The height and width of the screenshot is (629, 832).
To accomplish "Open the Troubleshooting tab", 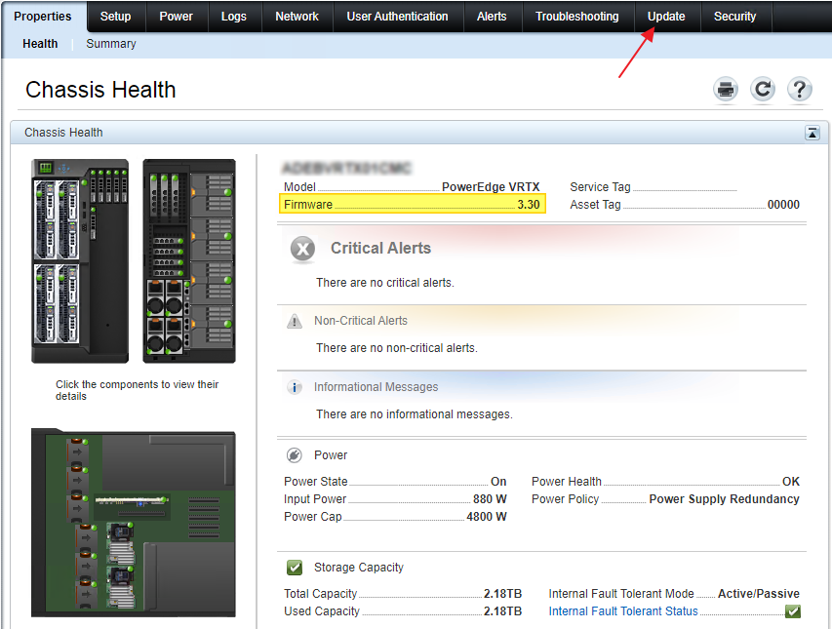I will click(x=576, y=17).
